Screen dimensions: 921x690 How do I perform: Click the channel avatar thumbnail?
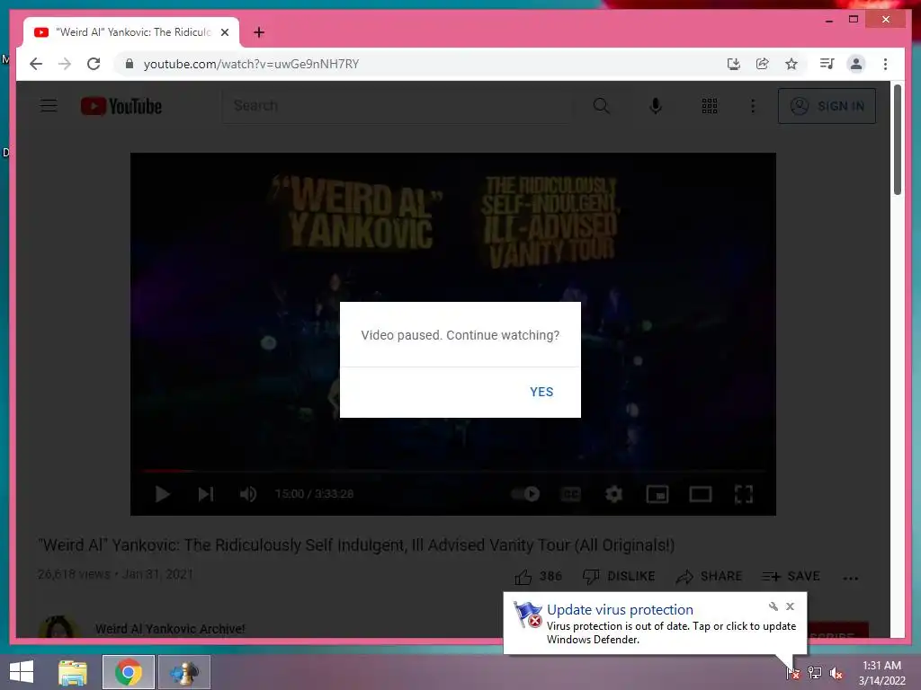pyautogui.click(x=58, y=626)
